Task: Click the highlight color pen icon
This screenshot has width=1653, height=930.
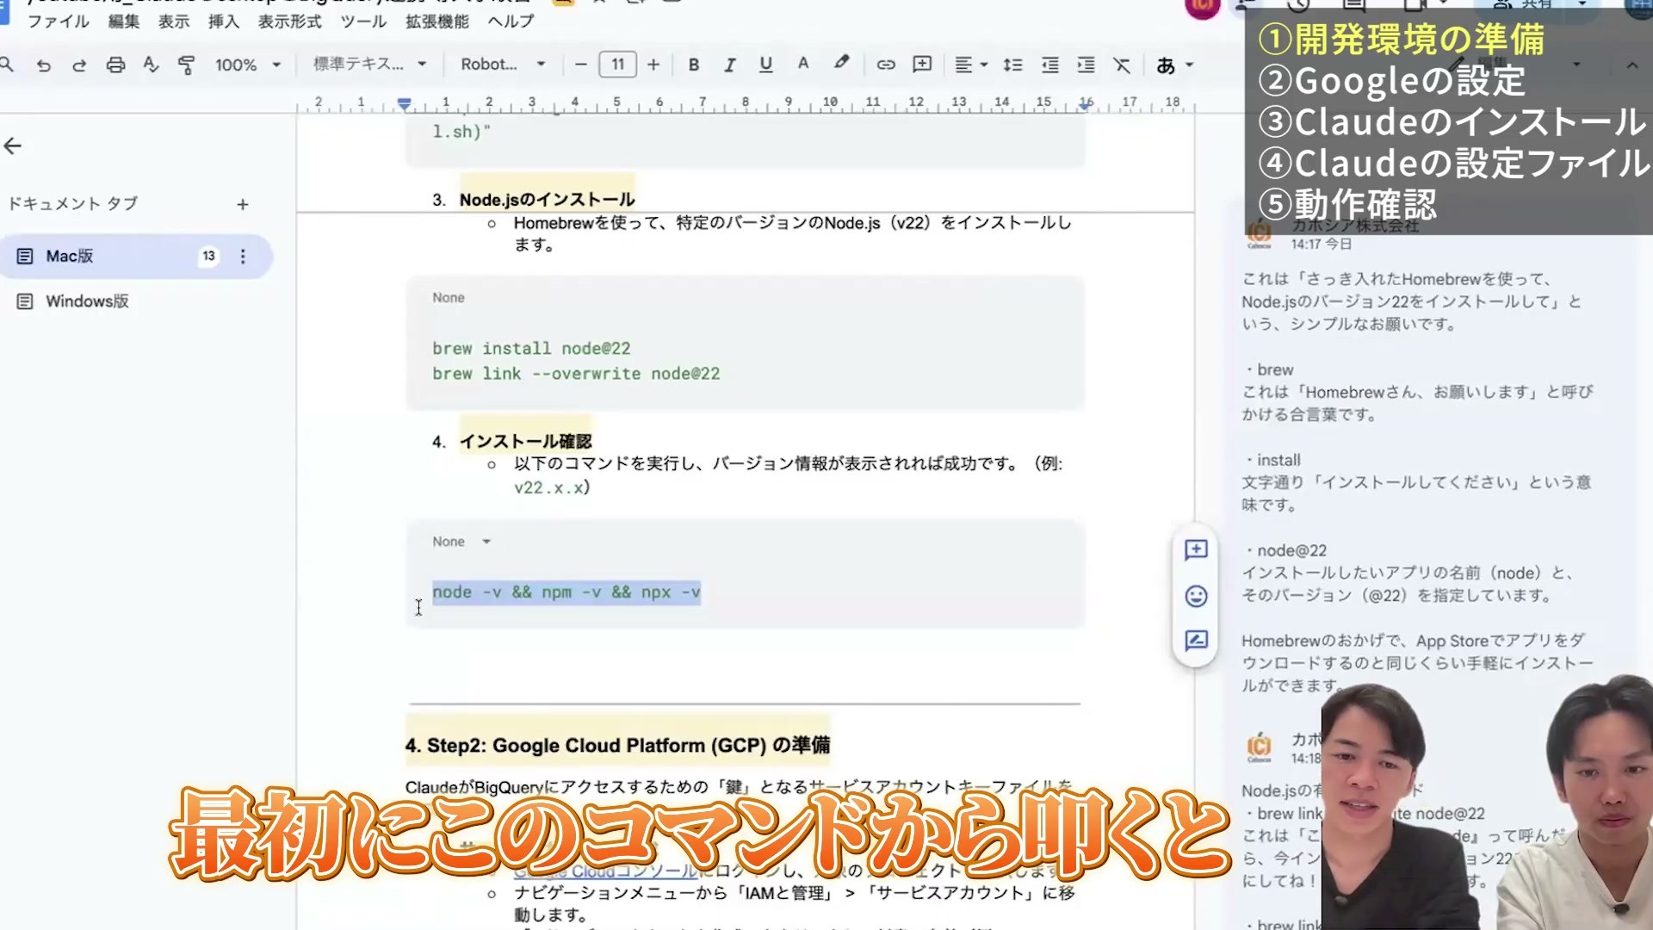Action: click(x=841, y=64)
